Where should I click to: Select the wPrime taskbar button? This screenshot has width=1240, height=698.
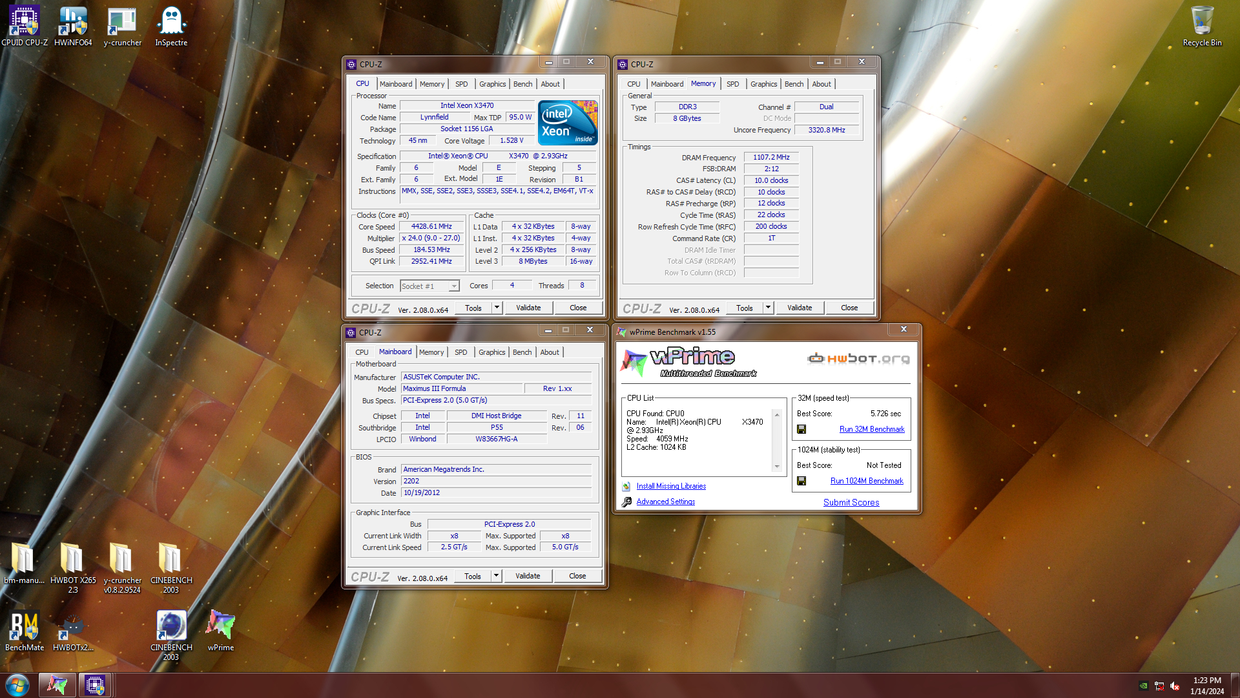[57, 685]
